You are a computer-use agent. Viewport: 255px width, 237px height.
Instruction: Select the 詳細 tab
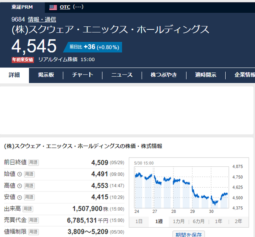[14, 75]
